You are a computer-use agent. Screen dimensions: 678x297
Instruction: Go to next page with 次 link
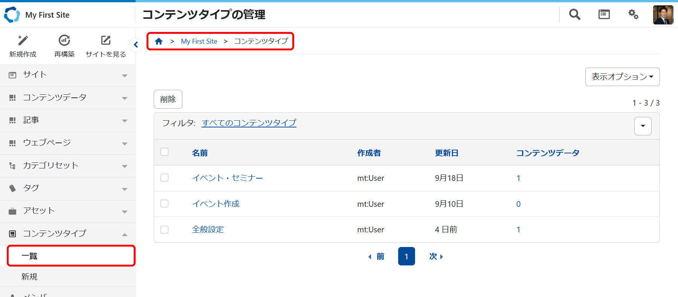(436, 256)
